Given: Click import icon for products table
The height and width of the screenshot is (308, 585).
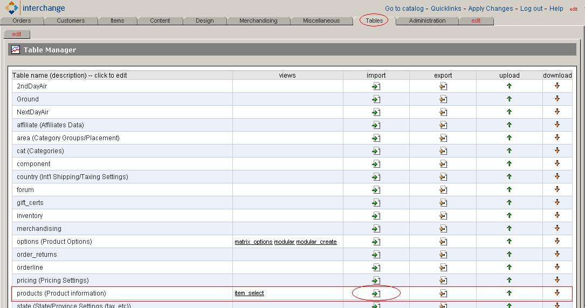Looking at the screenshot, I should [376, 293].
